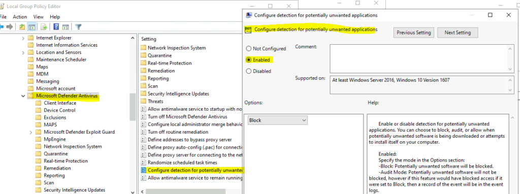Select the Disabled radio button
Screen dimensions: 520x194
tap(248, 71)
